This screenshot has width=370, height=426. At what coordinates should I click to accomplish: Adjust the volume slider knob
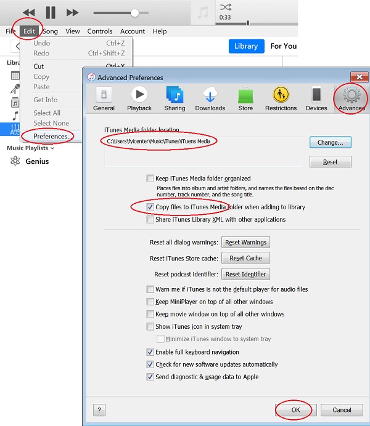[134, 13]
